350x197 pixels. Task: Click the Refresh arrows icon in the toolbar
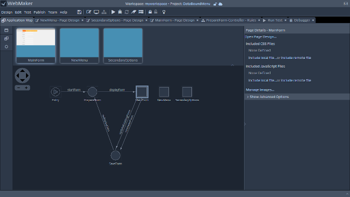coord(126,12)
